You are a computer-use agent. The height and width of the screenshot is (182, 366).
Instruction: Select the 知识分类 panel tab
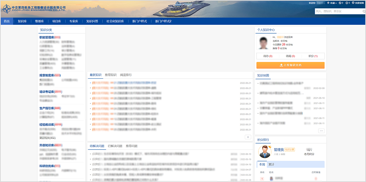point(46,30)
